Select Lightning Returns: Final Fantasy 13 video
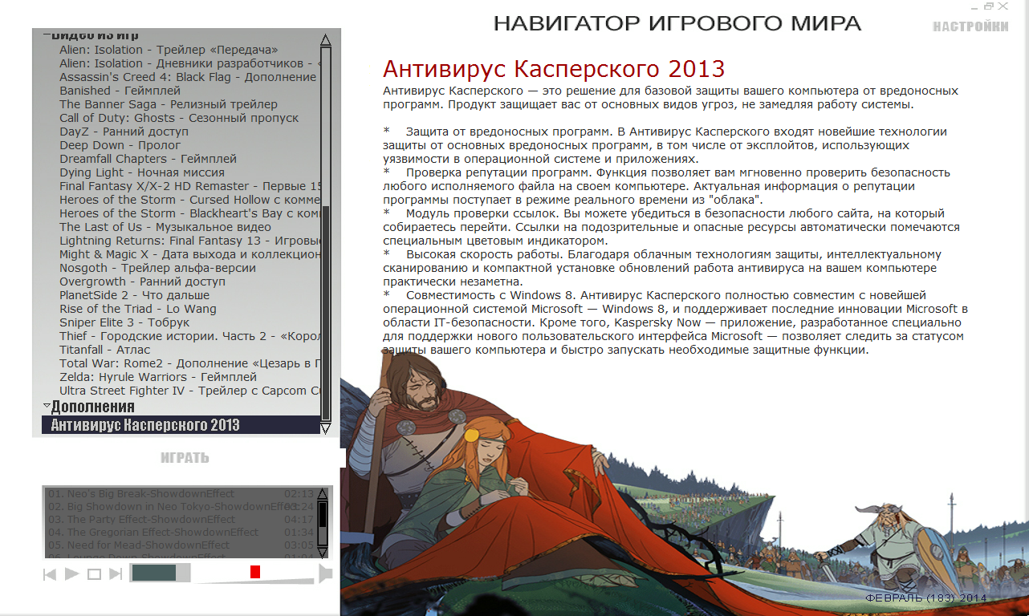 [x=190, y=241]
